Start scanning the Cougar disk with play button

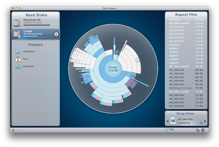coord(56,34)
